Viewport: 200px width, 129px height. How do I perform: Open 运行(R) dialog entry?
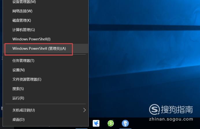(x=46, y=98)
